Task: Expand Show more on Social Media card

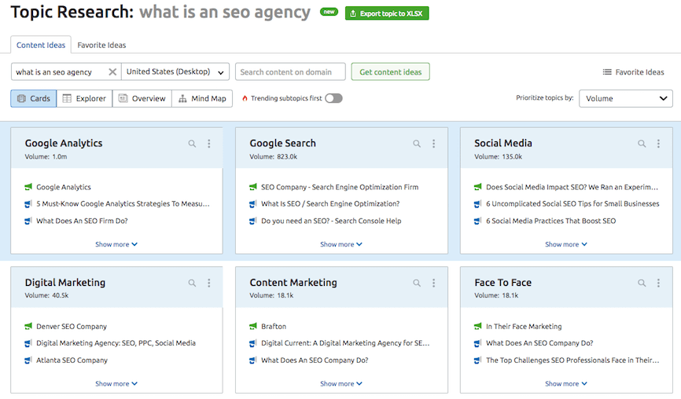Action: click(x=566, y=244)
